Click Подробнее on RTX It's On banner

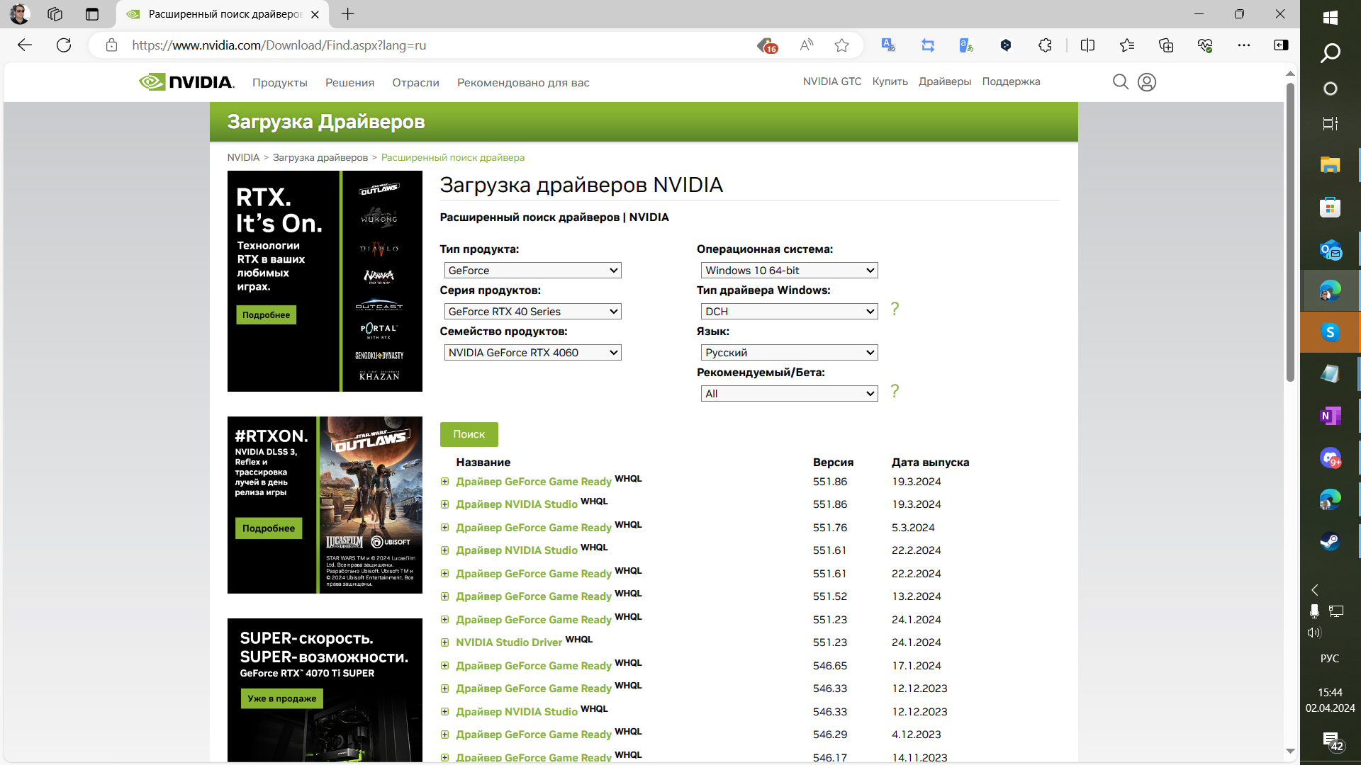coord(266,315)
